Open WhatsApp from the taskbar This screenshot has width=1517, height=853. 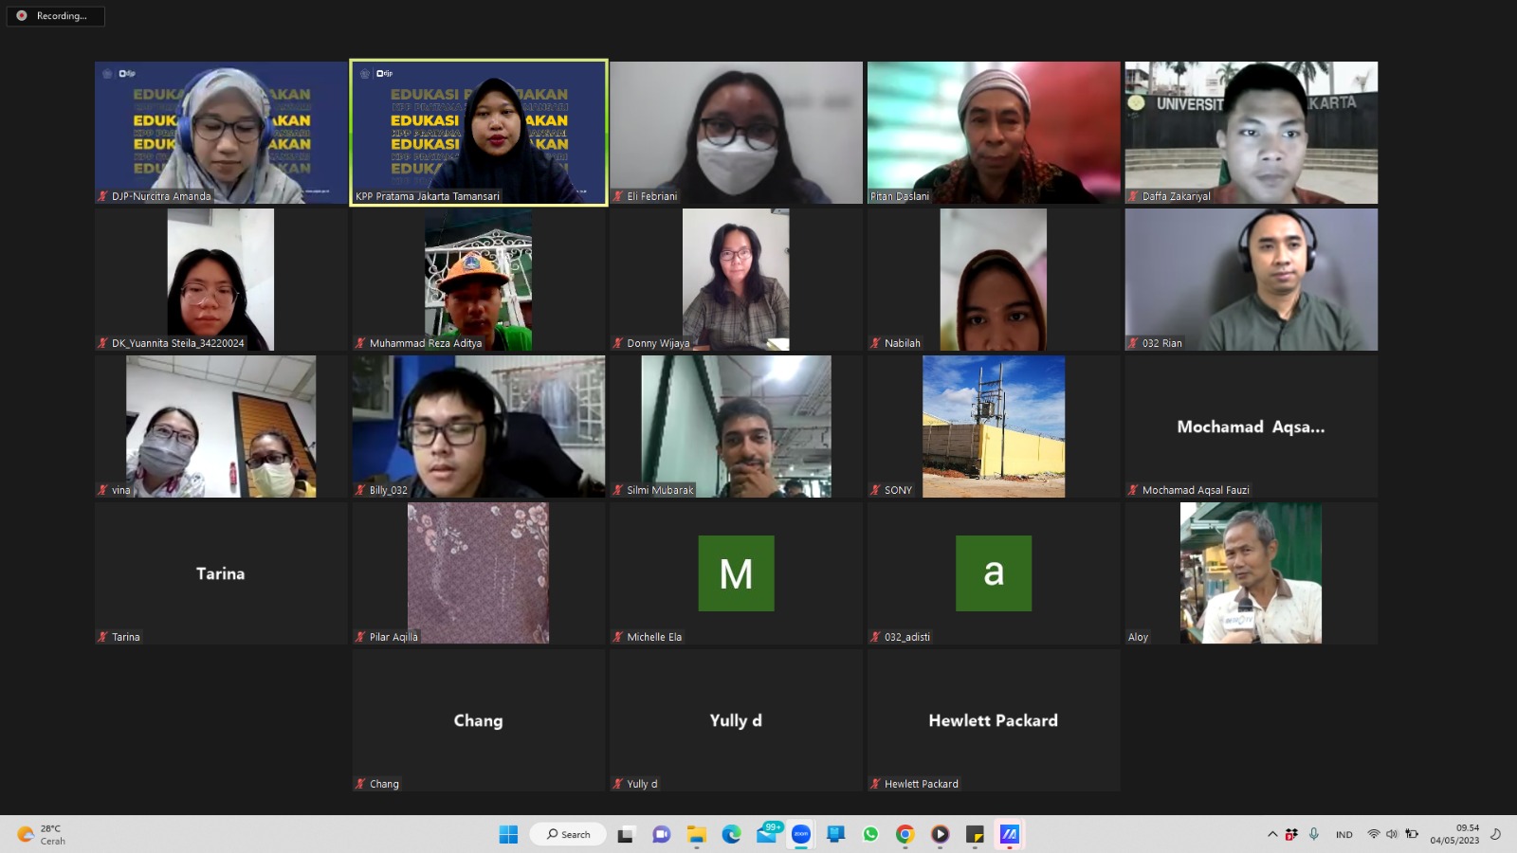pos(870,834)
